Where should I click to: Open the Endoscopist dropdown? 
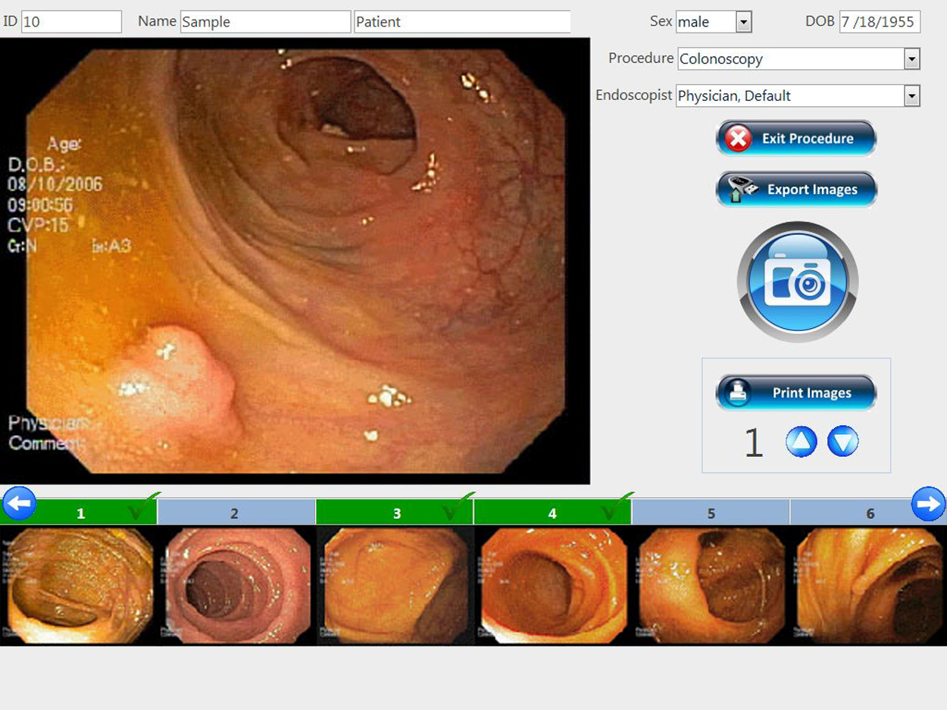tap(911, 96)
